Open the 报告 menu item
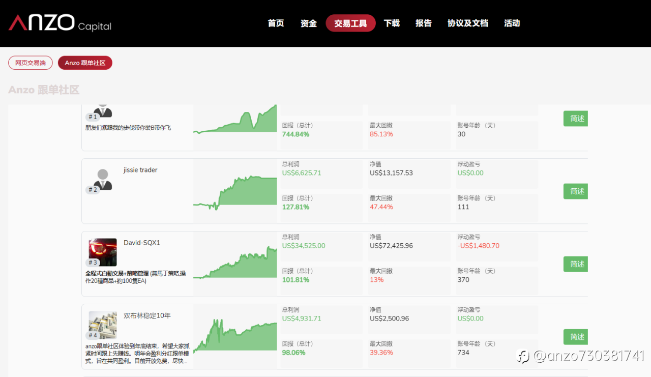 click(424, 23)
